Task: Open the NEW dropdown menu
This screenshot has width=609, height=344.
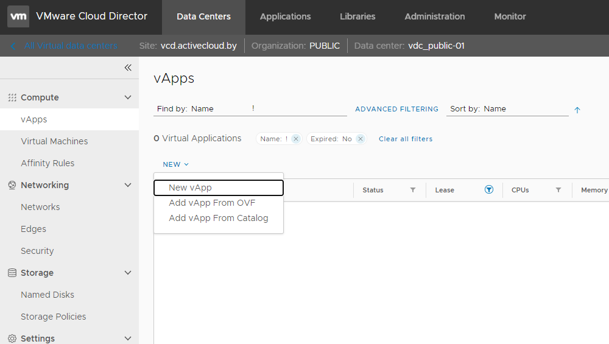Action: (175, 164)
